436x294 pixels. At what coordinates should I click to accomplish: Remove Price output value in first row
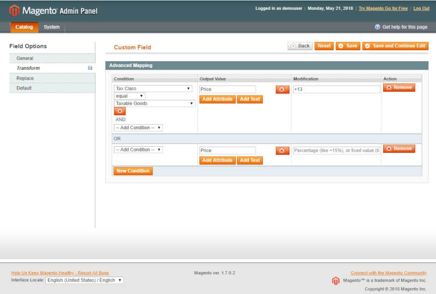[282, 89]
